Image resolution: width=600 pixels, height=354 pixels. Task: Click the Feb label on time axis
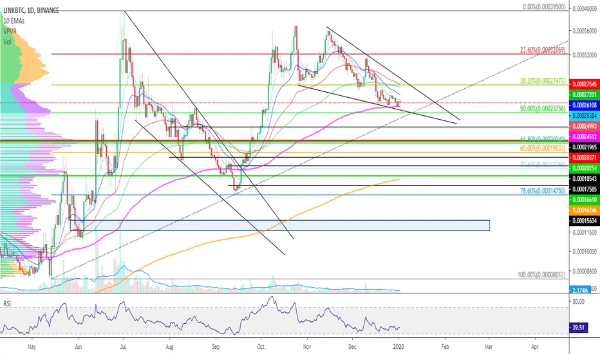click(445, 347)
